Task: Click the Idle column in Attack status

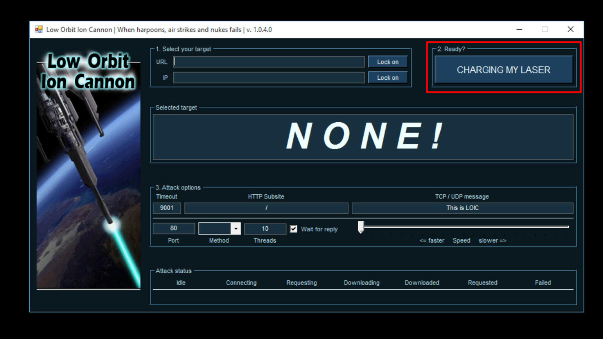Action: pos(181,282)
